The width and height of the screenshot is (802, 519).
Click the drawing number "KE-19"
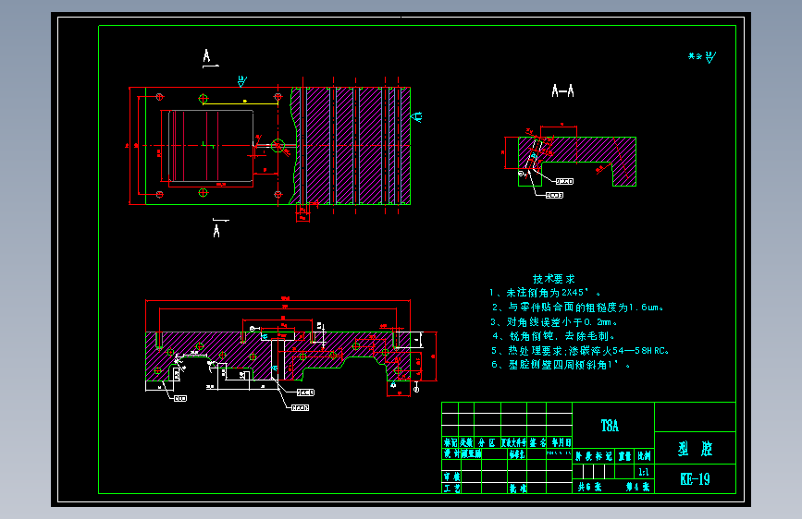695,479
